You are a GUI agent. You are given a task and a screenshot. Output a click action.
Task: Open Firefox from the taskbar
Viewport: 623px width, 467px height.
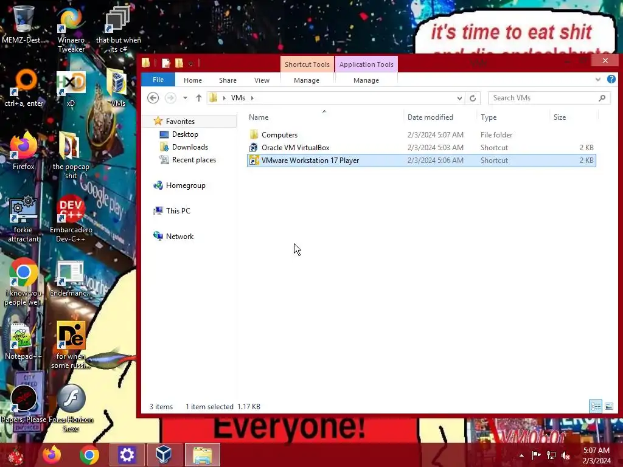[x=52, y=455]
